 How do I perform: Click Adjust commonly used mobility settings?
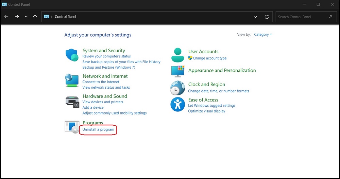115,113
